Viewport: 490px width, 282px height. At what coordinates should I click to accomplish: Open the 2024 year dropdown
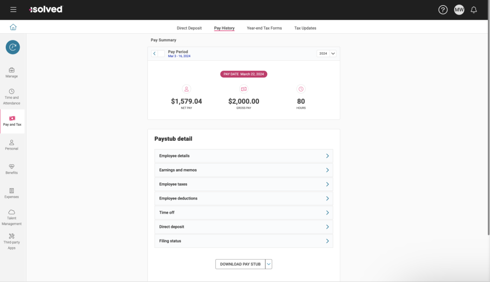tap(327, 53)
